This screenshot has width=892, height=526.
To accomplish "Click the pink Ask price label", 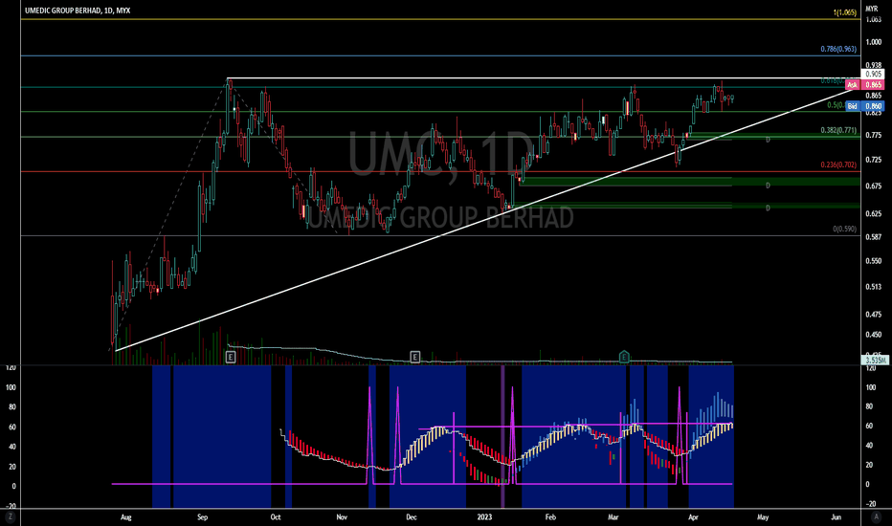I will pyautogui.click(x=864, y=85).
